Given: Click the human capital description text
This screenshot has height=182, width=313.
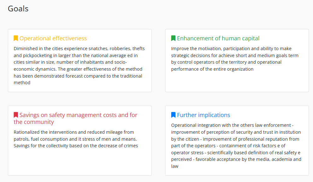Looking at the screenshot, I should pyautogui.click(x=235, y=59).
